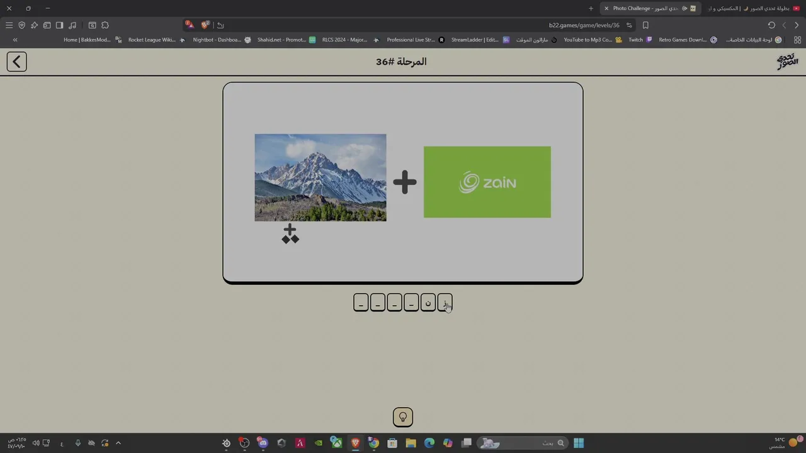
Task: Open Windows Start button on taskbar
Action: [578, 443]
